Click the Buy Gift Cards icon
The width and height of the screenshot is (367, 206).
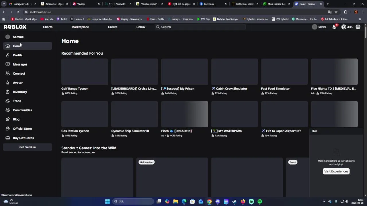pyautogui.click(x=8, y=138)
